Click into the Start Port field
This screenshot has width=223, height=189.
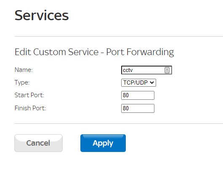(138, 95)
